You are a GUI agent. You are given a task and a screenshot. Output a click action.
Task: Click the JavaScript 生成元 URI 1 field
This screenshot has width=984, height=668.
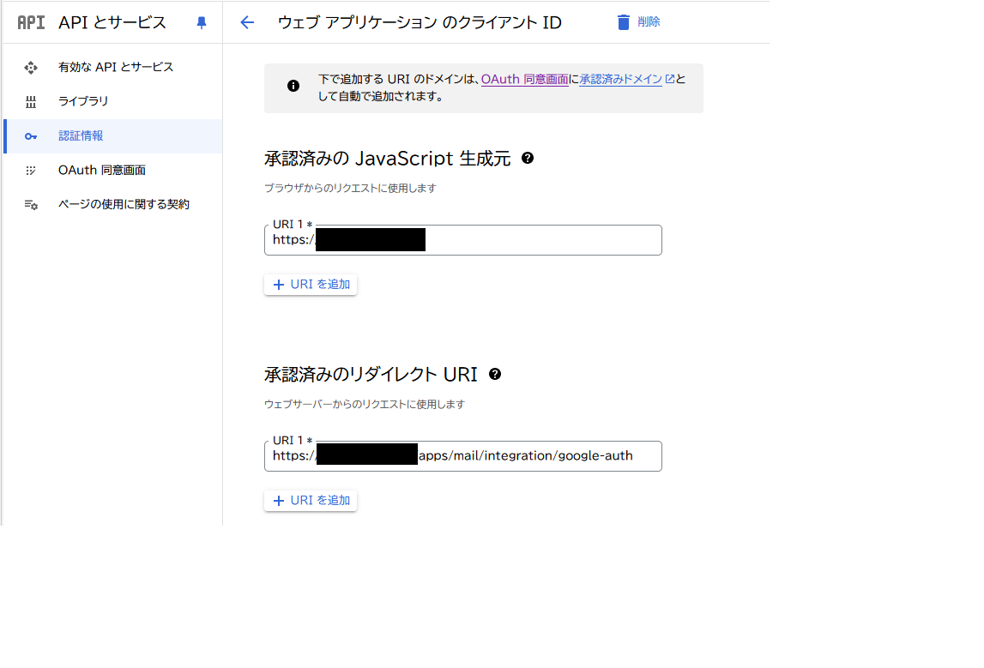(x=540, y=240)
